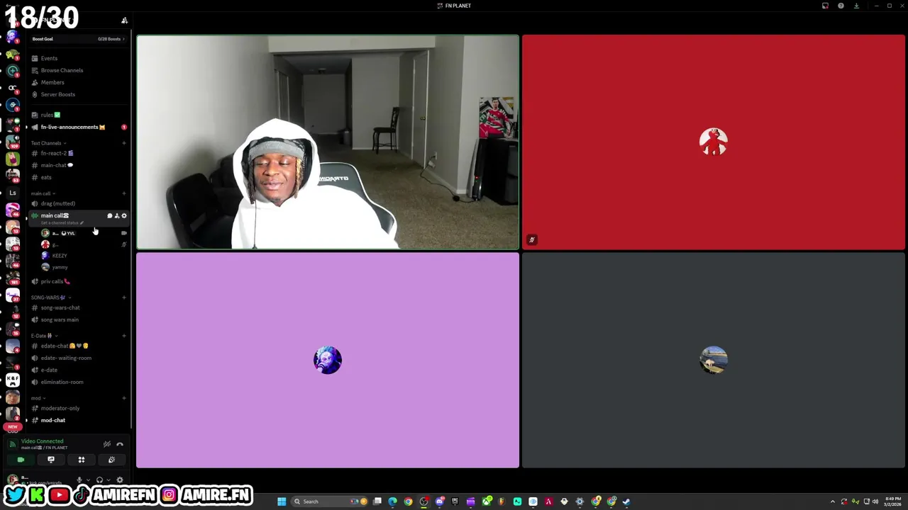Open Discord inbox icon in title bar
The image size is (908, 510).
(825, 6)
